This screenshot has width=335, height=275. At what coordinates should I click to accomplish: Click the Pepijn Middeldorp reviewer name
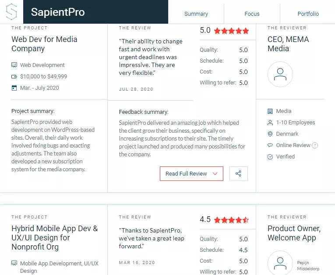(308, 266)
